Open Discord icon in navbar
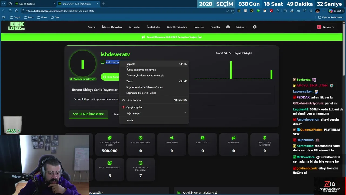The width and height of the screenshot is (346, 195). point(228,27)
